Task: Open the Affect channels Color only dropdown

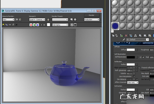Action: 133,82
